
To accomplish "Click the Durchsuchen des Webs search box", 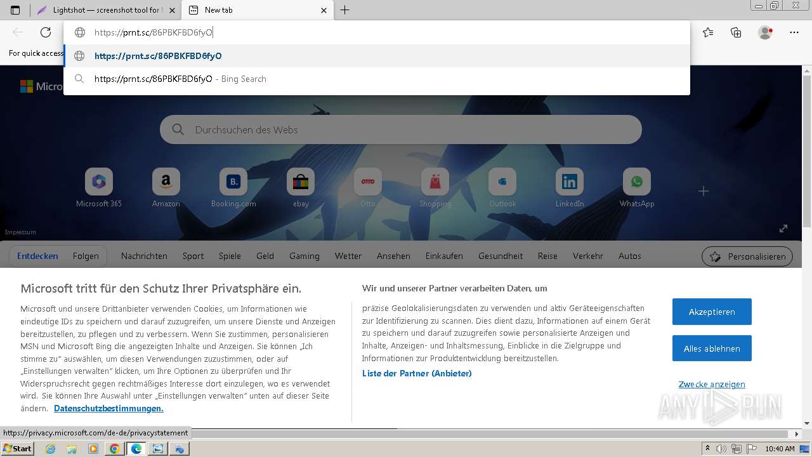I will 401,129.
